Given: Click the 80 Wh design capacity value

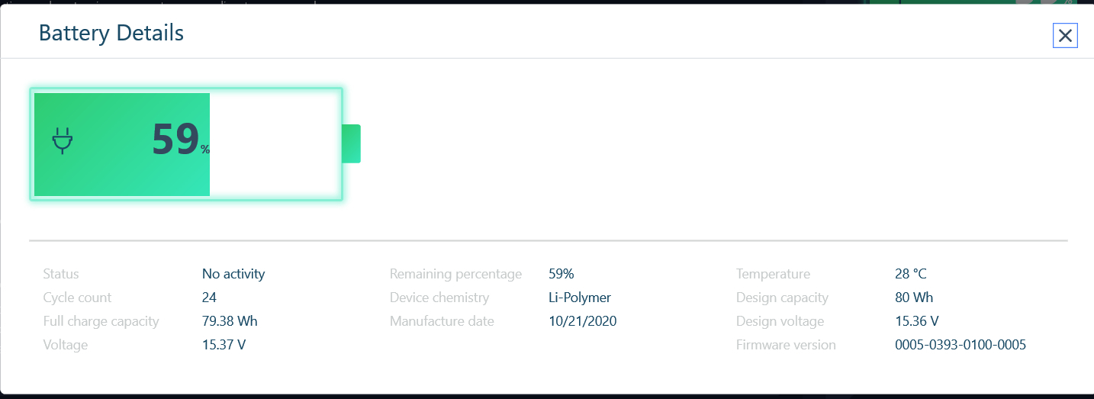Looking at the screenshot, I should 914,298.
